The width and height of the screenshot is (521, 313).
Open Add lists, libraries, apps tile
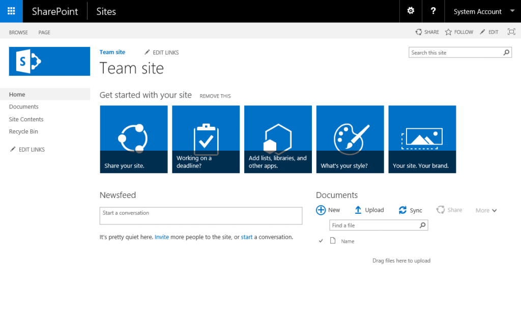pyautogui.click(x=278, y=139)
